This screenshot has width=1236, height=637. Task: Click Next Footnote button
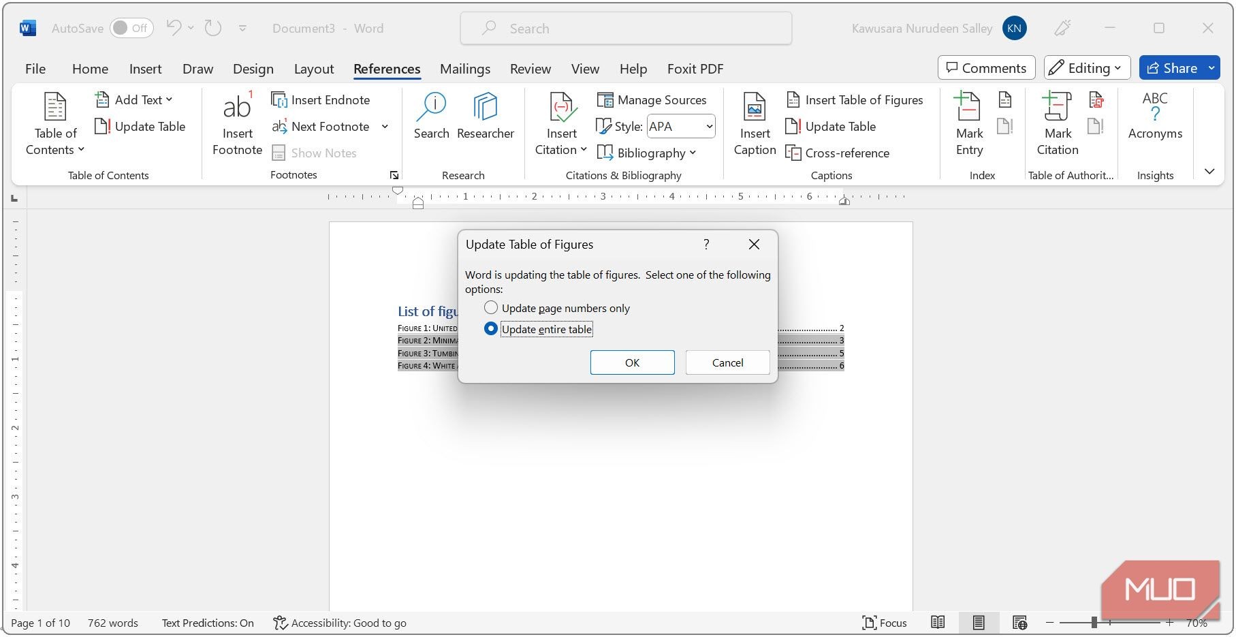click(321, 126)
